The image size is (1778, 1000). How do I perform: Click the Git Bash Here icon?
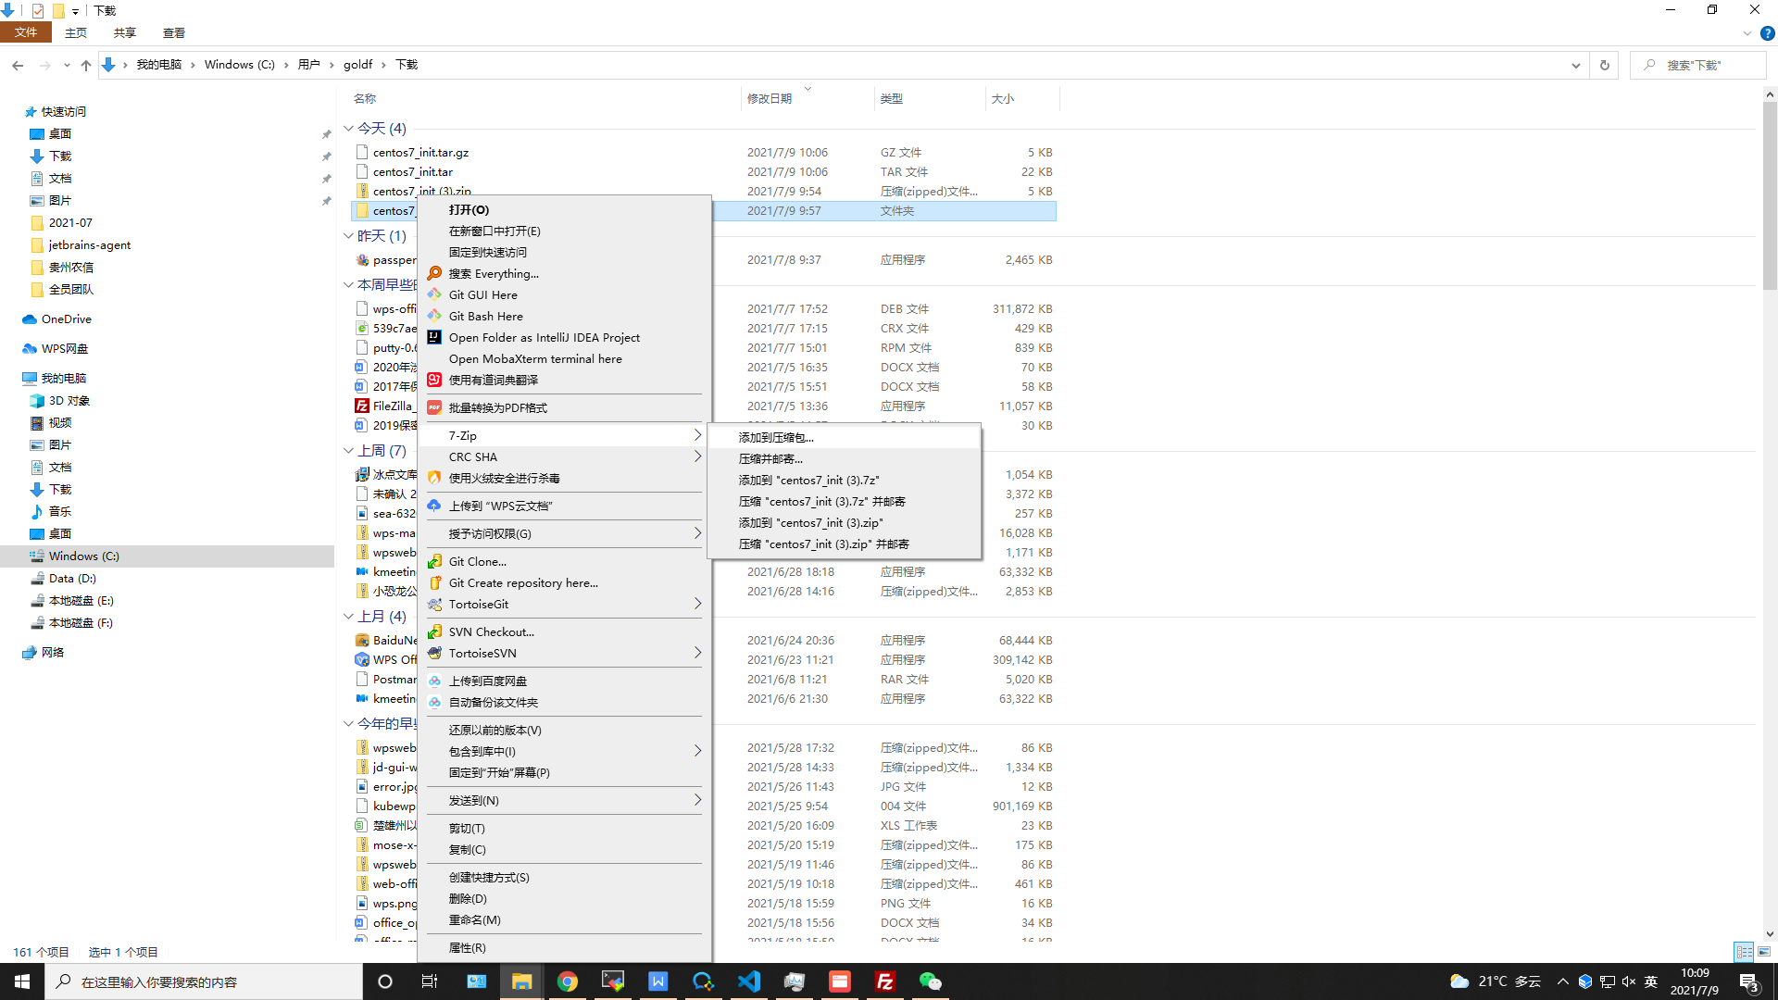434,316
